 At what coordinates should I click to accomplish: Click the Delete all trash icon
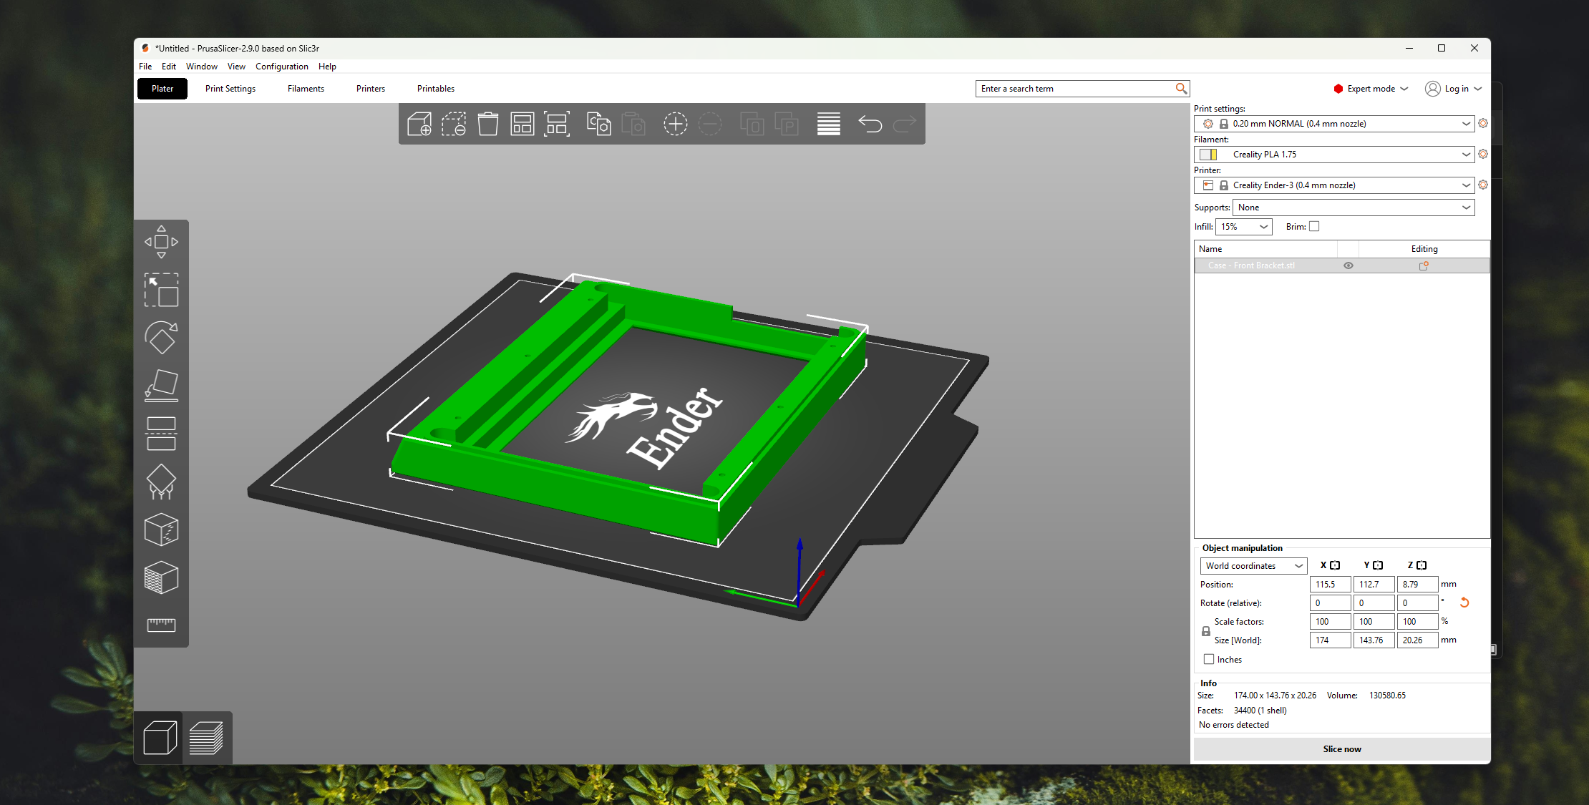[488, 124]
